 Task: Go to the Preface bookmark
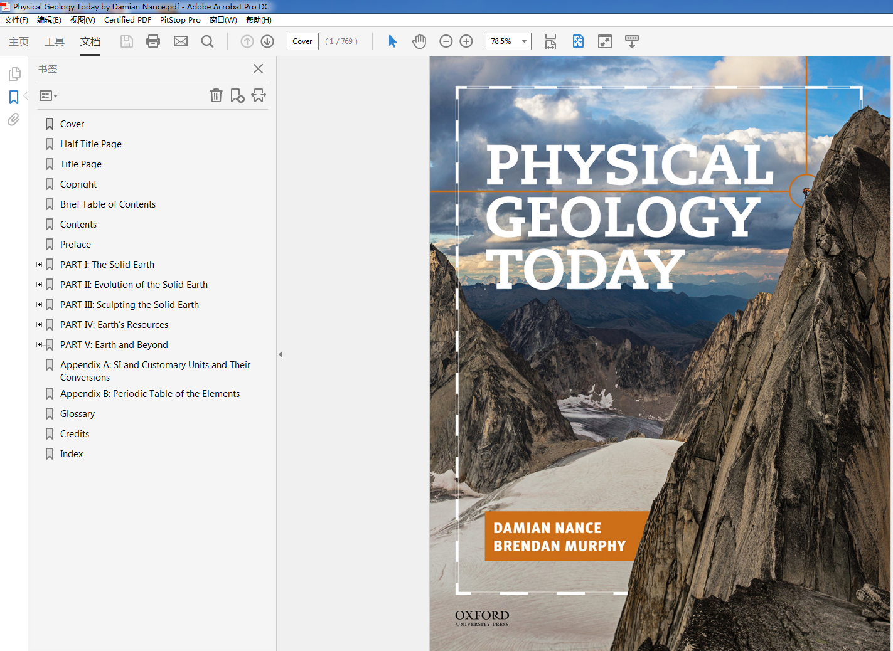coord(75,245)
